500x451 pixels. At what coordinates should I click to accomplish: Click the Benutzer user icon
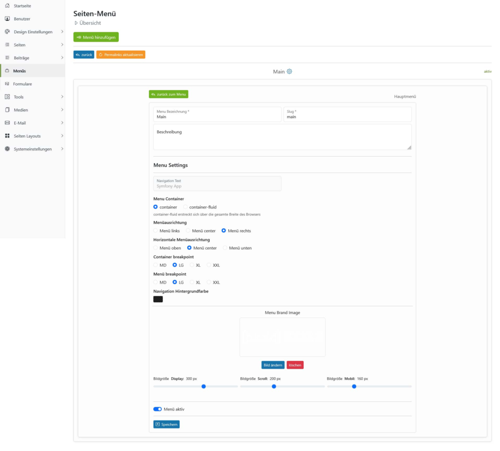click(x=7, y=19)
